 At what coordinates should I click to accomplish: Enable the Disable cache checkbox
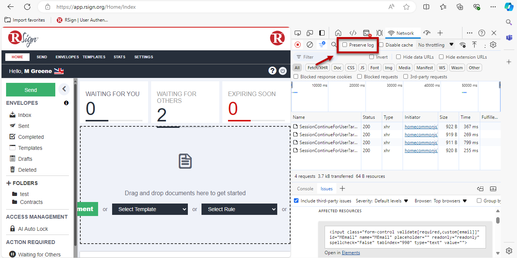click(381, 45)
